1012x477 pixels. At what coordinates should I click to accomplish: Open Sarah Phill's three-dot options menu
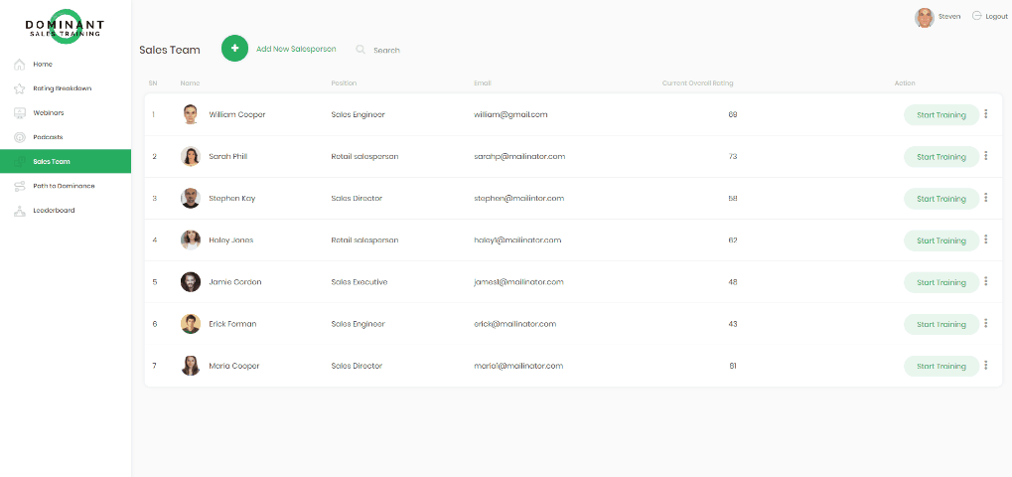click(x=985, y=156)
